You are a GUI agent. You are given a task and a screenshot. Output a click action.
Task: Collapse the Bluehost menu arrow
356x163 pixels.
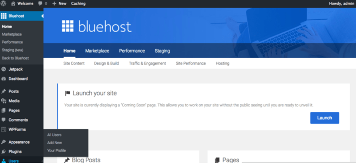pos(42,16)
